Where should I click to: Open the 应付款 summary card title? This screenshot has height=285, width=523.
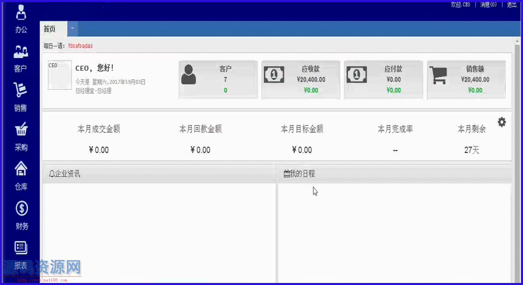[x=393, y=69]
